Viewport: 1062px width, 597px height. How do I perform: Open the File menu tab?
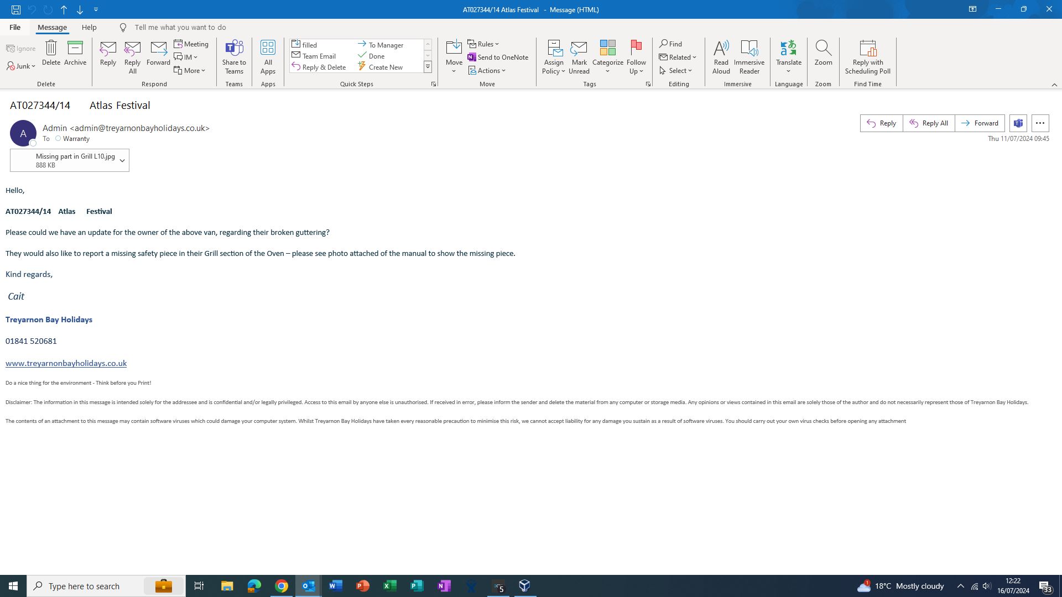(x=15, y=27)
